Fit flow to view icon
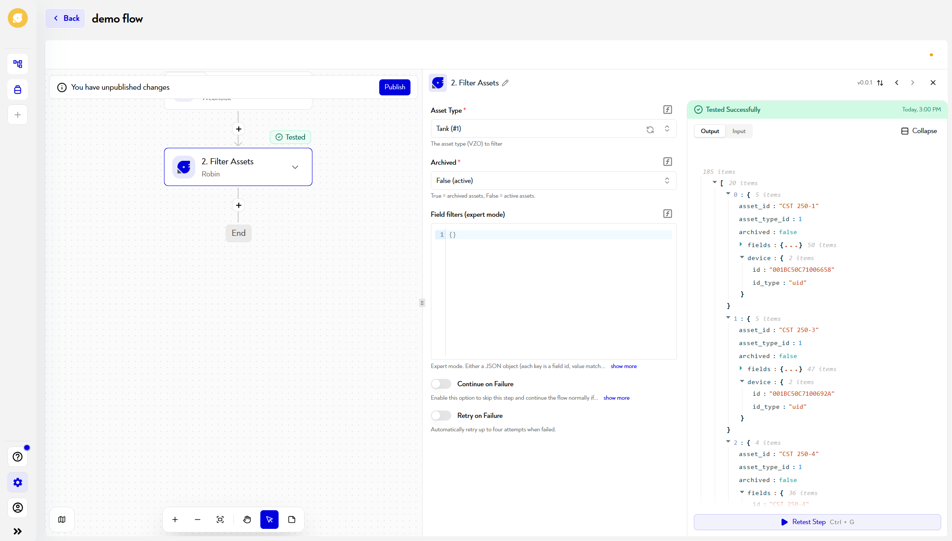The height and width of the screenshot is (541, 952). (220, 519)
